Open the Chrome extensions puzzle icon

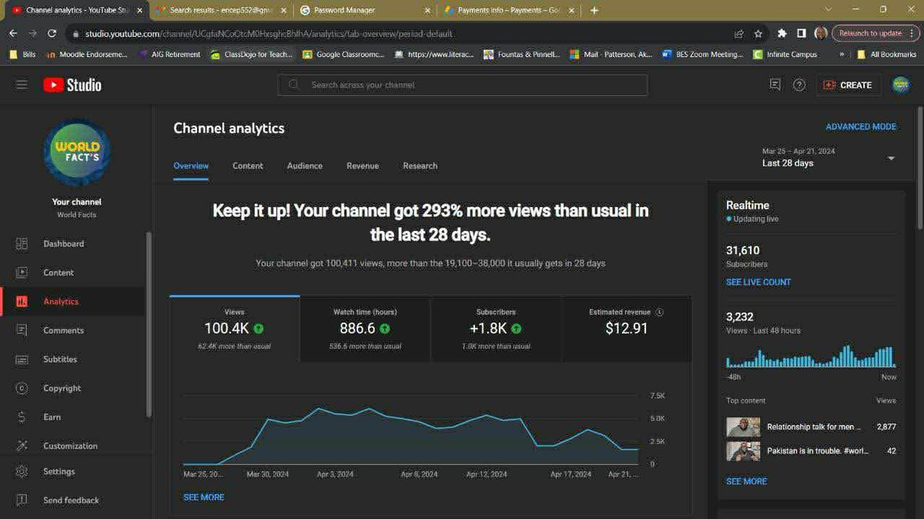coord(782,34)
